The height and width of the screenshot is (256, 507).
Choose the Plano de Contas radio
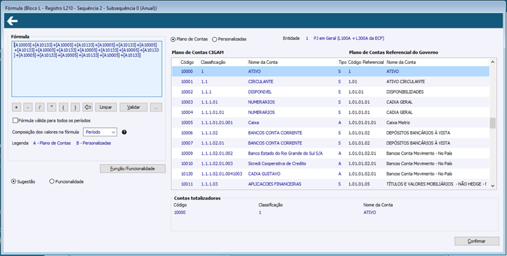[173, 39]
